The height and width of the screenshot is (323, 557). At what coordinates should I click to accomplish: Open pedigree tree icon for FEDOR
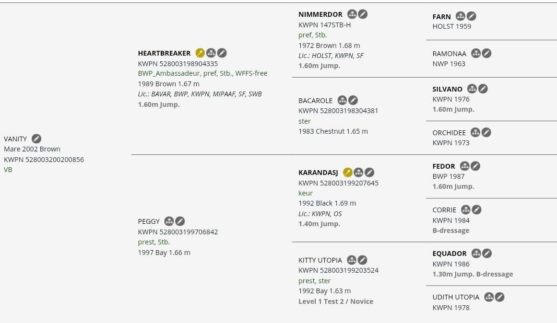pos(464,166)
